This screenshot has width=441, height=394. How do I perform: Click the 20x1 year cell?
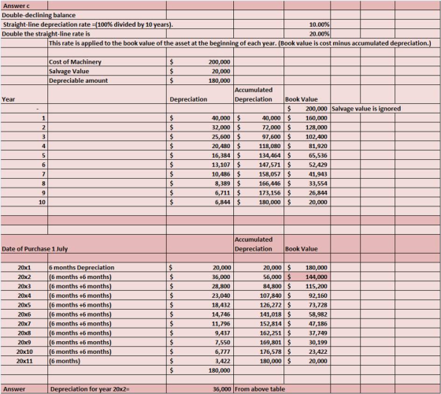pyautogui.click(x=24, y=267)
